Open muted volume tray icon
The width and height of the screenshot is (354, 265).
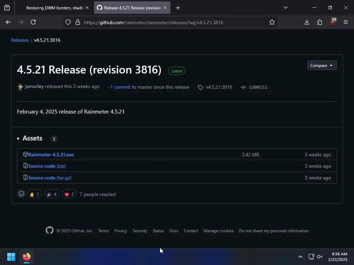(319, 257)
